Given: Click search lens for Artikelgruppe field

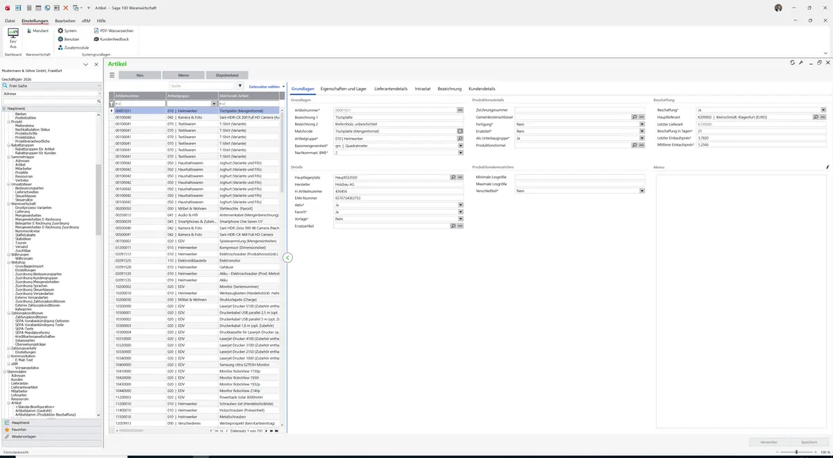Looking at the screenshot, I should point(460,138).
